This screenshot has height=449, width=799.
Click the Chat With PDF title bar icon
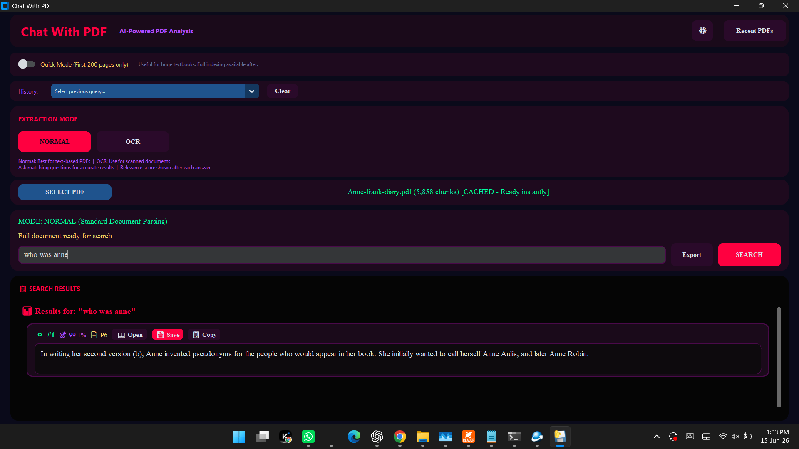[5, 6]
